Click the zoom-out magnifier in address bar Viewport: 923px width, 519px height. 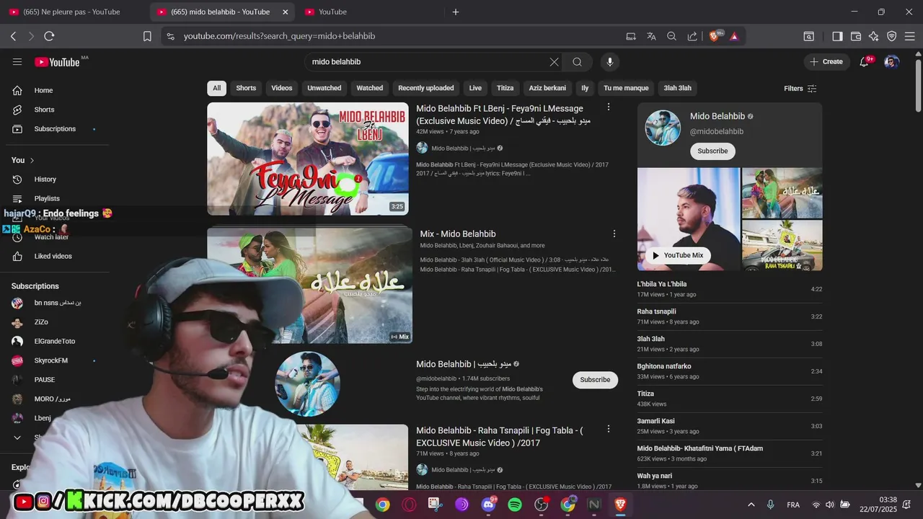click(672, 36)
